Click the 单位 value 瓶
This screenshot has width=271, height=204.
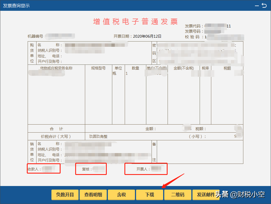pos(114,73)
